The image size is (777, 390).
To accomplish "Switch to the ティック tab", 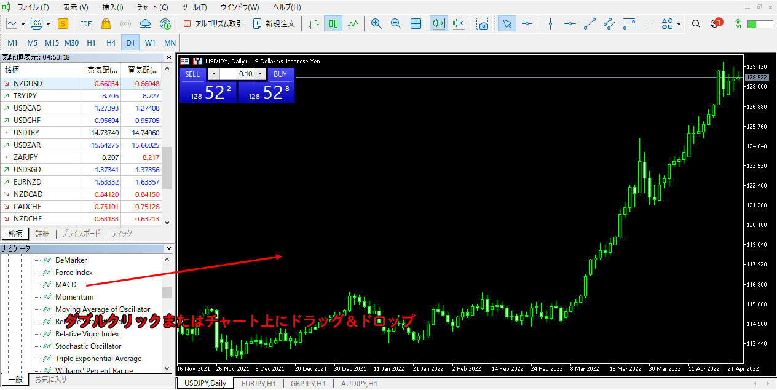I will (x=122, y=234).
